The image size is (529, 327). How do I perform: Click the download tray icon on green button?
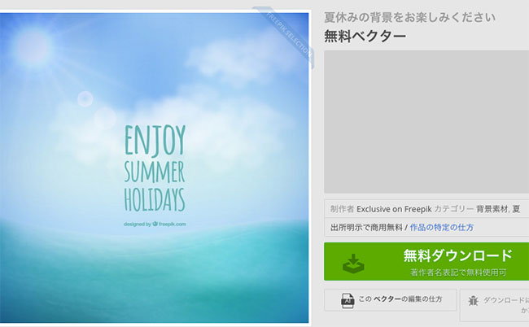tap(353, 264)
